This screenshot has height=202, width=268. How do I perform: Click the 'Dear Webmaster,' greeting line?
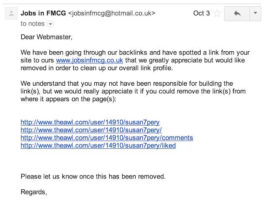[x=46, y=37]
